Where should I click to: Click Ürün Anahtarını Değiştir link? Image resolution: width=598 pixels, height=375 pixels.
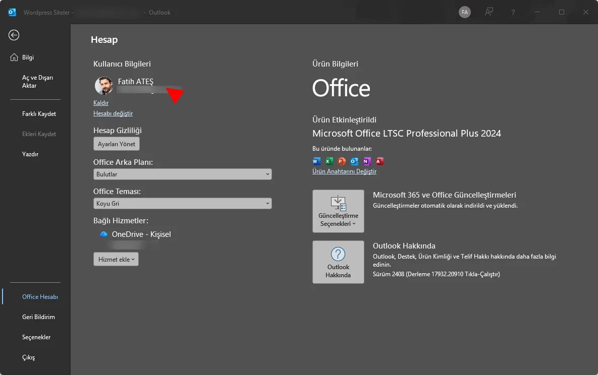pos(344,171)
